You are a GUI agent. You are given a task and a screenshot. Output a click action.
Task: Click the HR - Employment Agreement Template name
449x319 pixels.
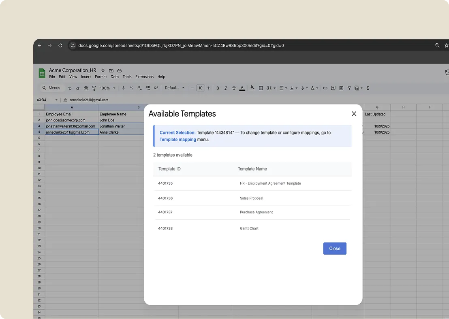(x=270, y=183)
